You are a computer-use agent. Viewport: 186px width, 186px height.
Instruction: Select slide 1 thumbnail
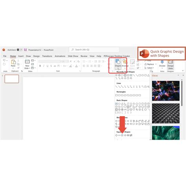pos(12,79)
